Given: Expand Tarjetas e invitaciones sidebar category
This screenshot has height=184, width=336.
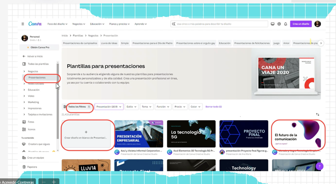Looking at the screenshot, I should [24, 114].
